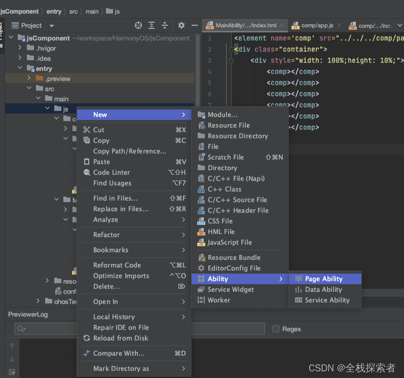Click src in breadcrumb path
This screenshot has width=404, height=378.
click(74, 12)
